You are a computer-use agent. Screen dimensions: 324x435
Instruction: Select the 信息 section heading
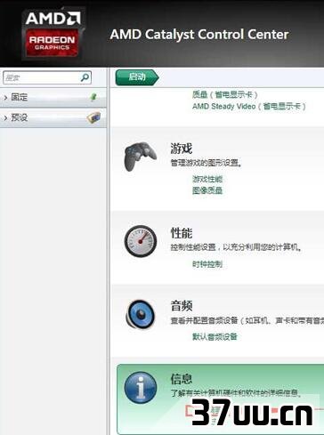182,379
